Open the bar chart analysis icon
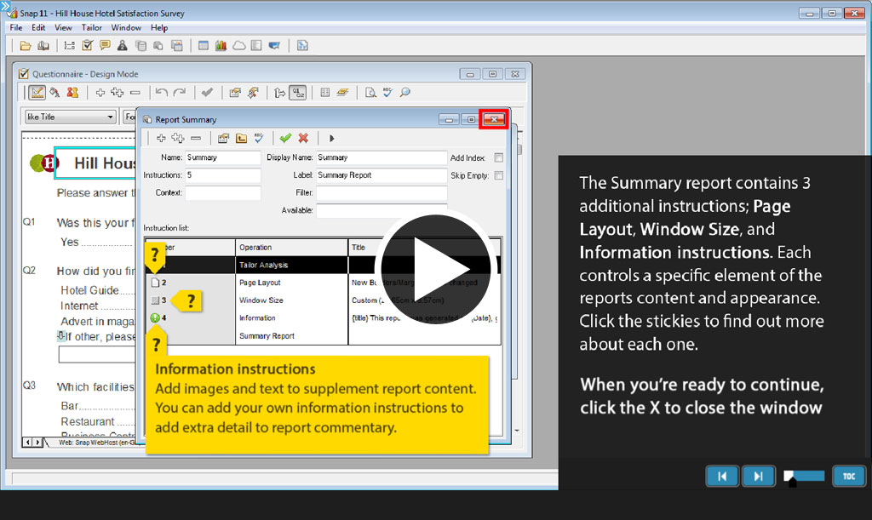The image size is (872, 520). tap(221, 46)
